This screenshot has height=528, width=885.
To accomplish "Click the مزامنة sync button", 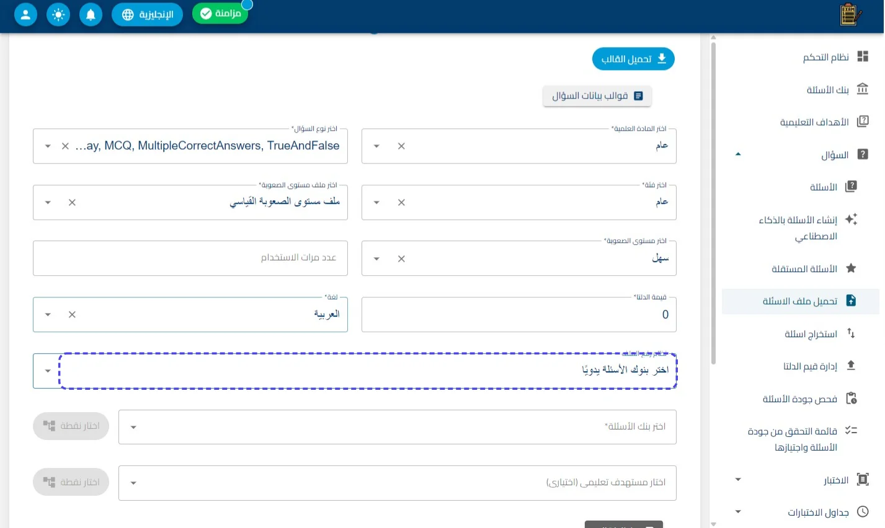I will (x=220, y=14).
